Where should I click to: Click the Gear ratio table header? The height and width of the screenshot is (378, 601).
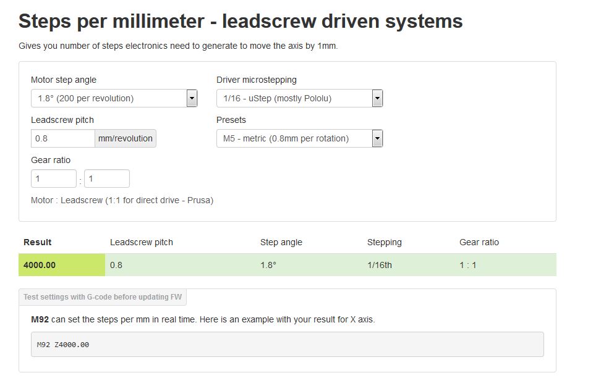479,242
